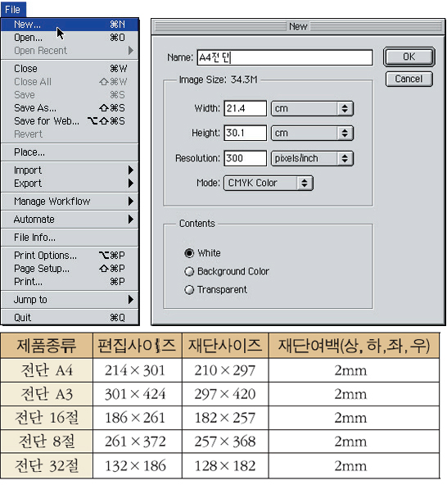Click the 'Image Size: 34.3M' label
The width and height of the screenshot is (447, 485).
tap(219, 79)
